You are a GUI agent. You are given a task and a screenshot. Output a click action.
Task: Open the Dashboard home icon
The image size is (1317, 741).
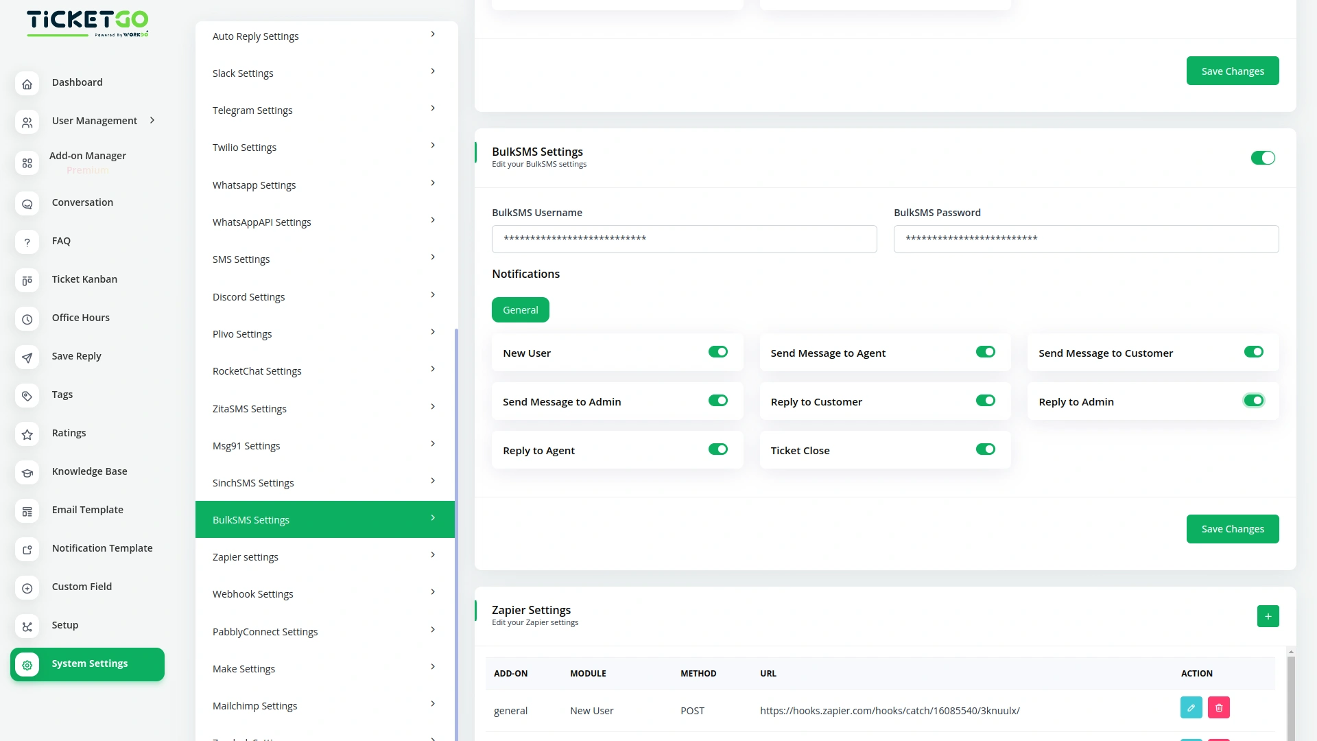27,84
